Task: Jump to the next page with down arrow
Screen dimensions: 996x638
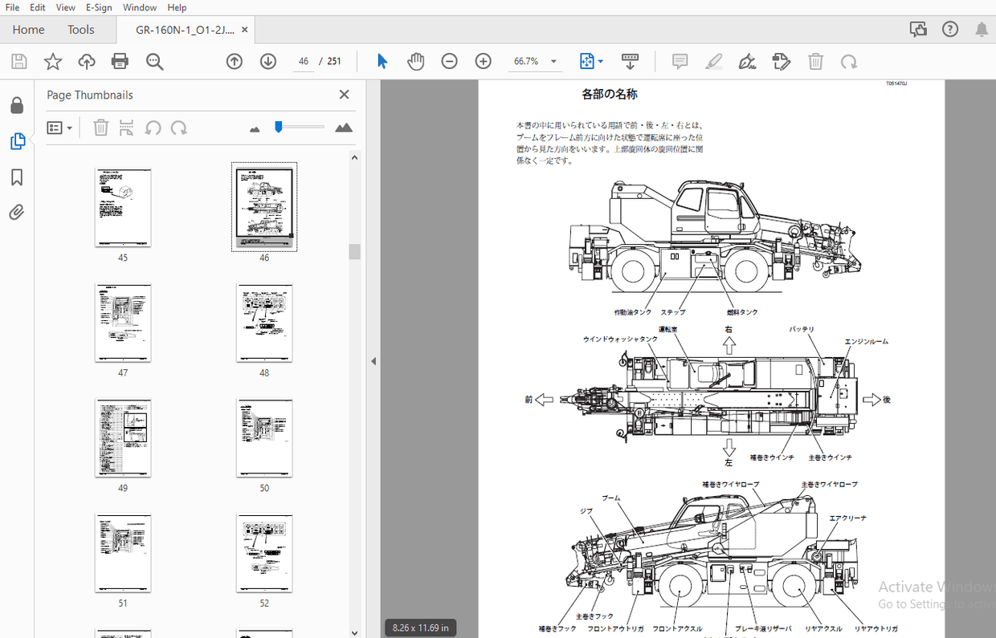Action: click(267, 60)
